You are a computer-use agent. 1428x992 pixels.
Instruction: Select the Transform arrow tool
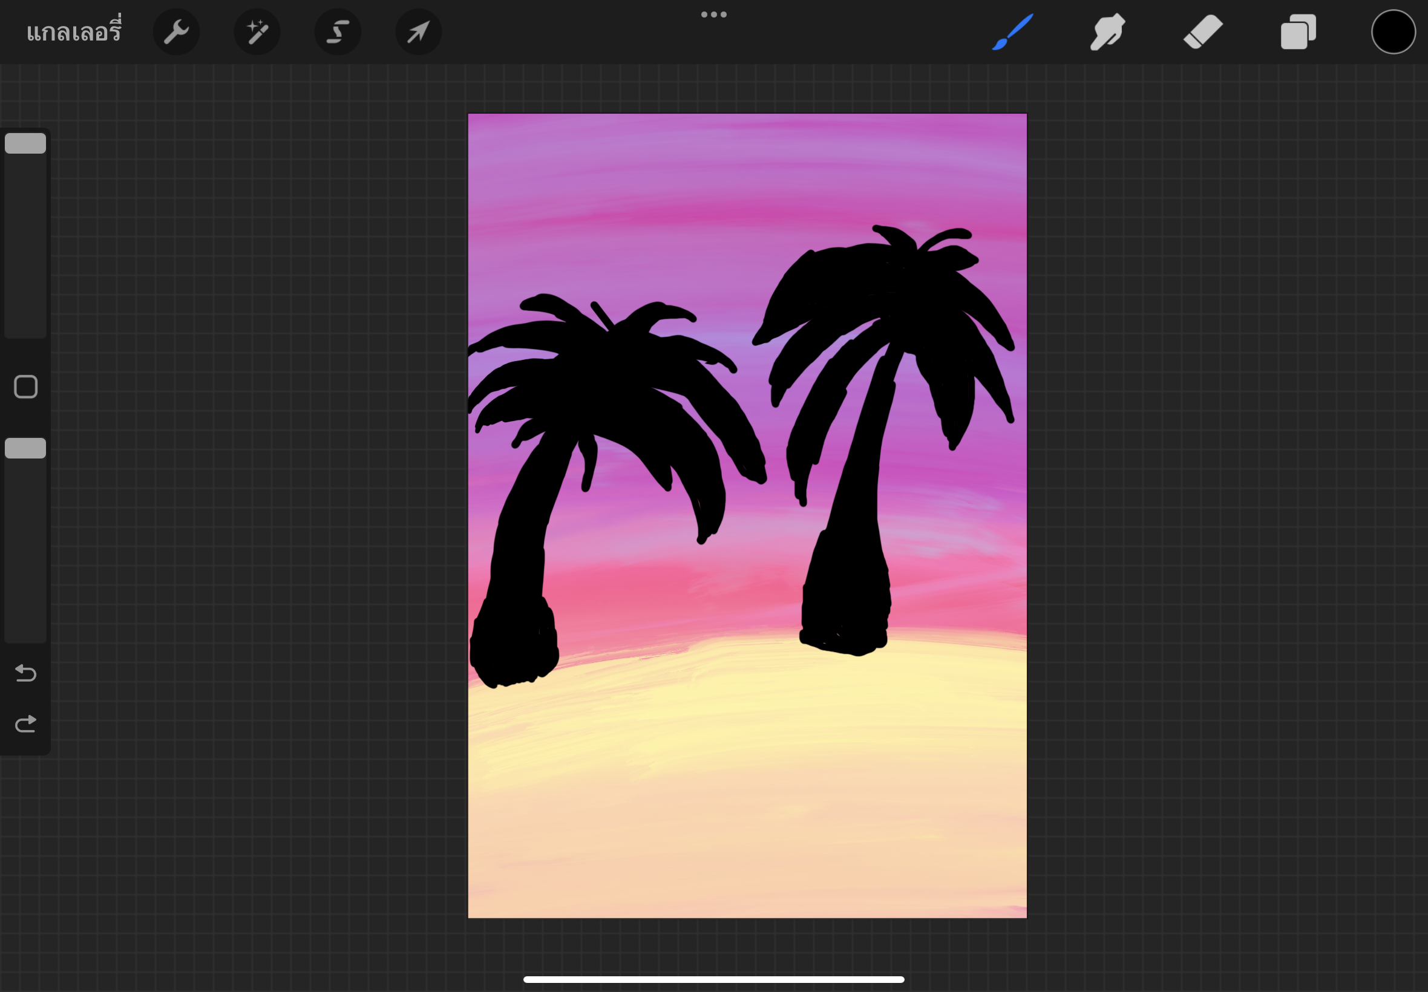[418, 31]
